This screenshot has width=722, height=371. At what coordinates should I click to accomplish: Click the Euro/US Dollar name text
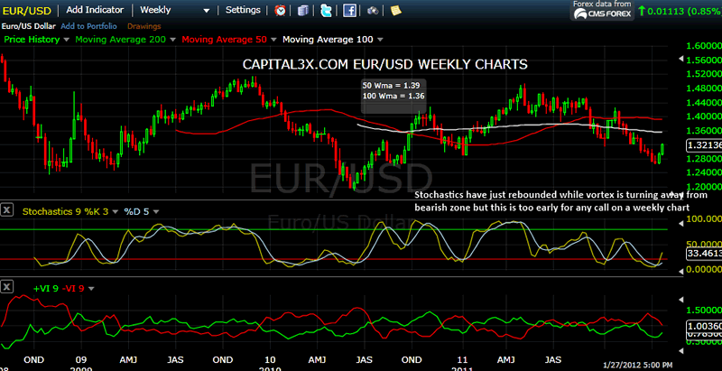tap(29, 26)
